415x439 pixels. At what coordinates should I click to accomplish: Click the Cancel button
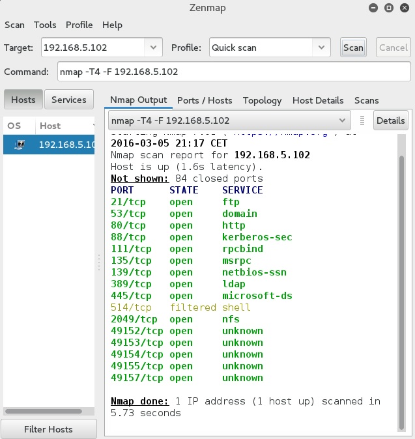click(x=393, y=48)
